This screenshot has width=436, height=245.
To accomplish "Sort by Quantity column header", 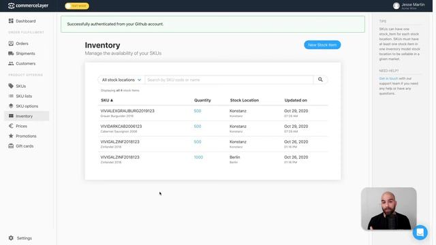I will coord(202,100).
